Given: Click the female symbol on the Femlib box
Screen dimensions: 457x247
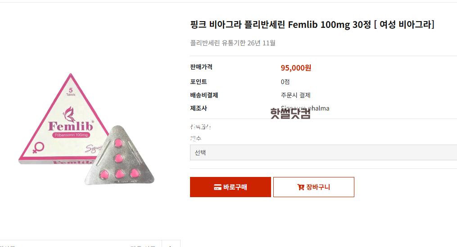Looking at the screenshot, I should [x=38, y=147].
